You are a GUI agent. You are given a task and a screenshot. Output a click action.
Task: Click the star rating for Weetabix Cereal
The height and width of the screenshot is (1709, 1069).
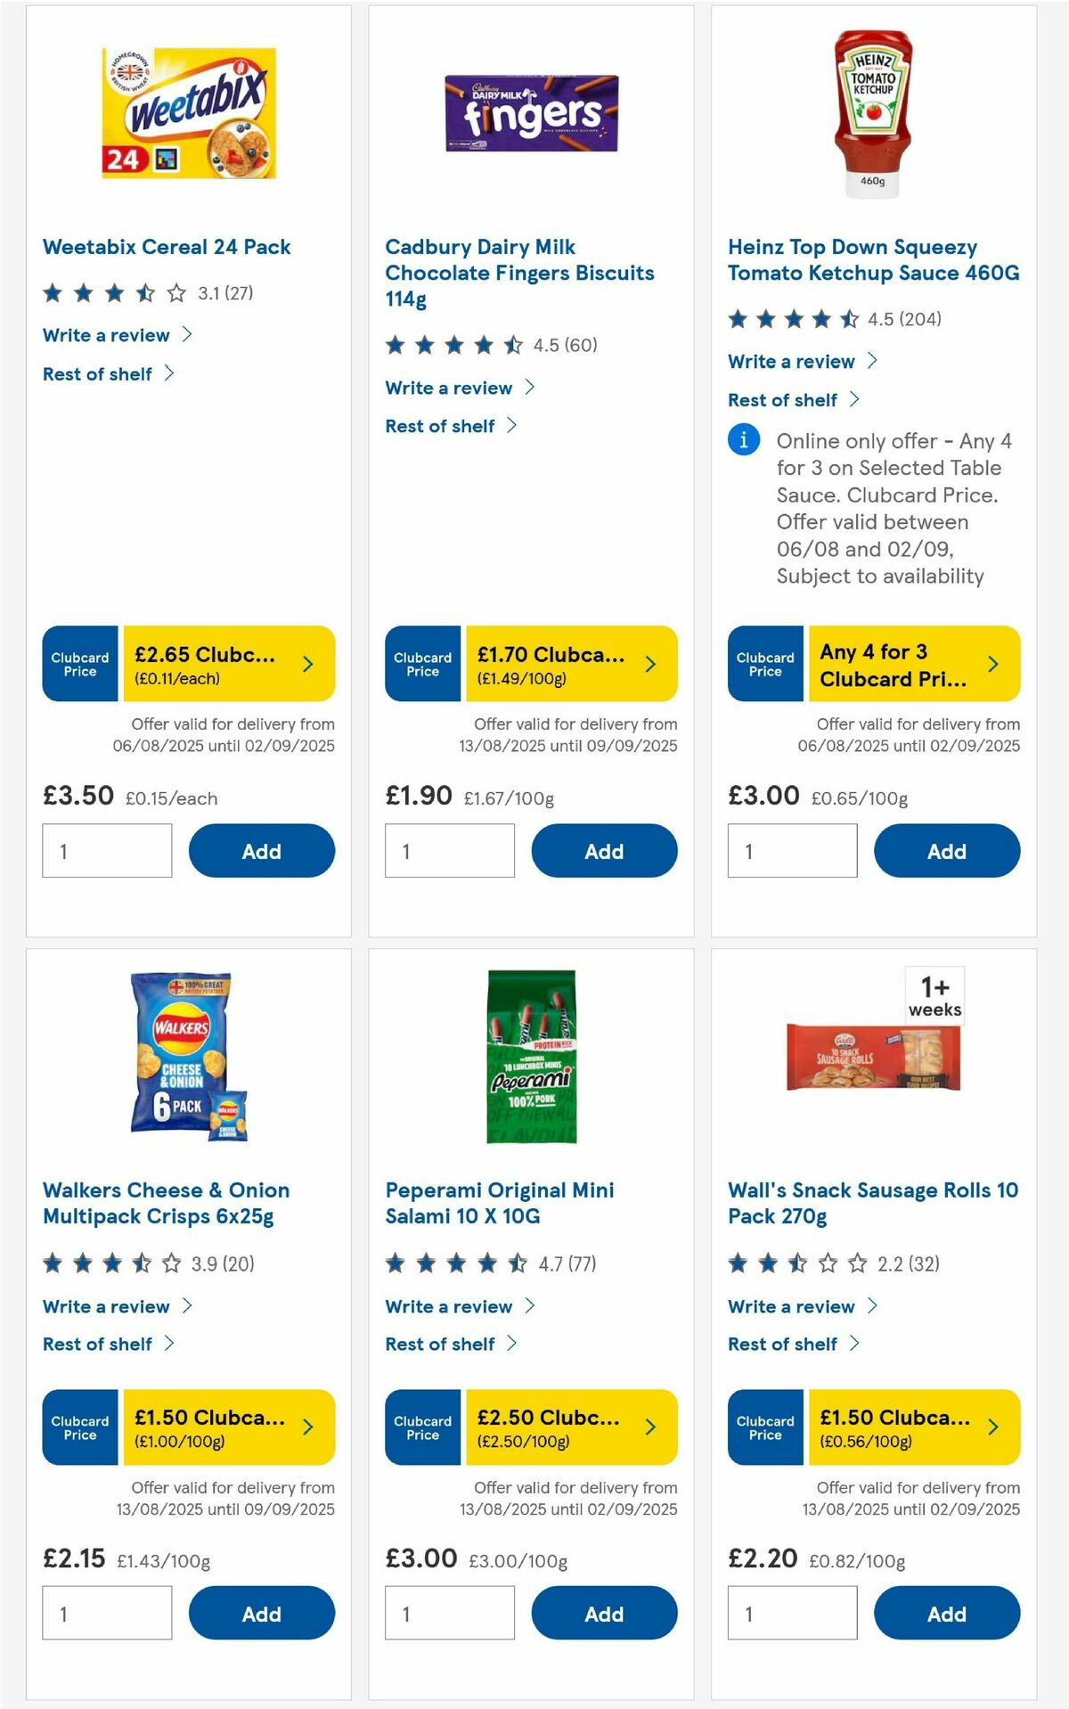pos(116,291)
